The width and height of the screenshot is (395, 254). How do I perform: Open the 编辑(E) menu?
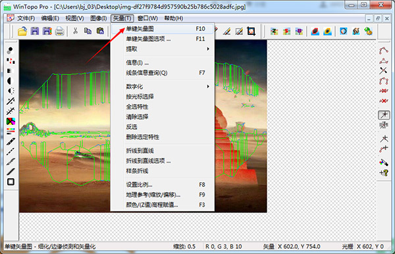point(50,18)
